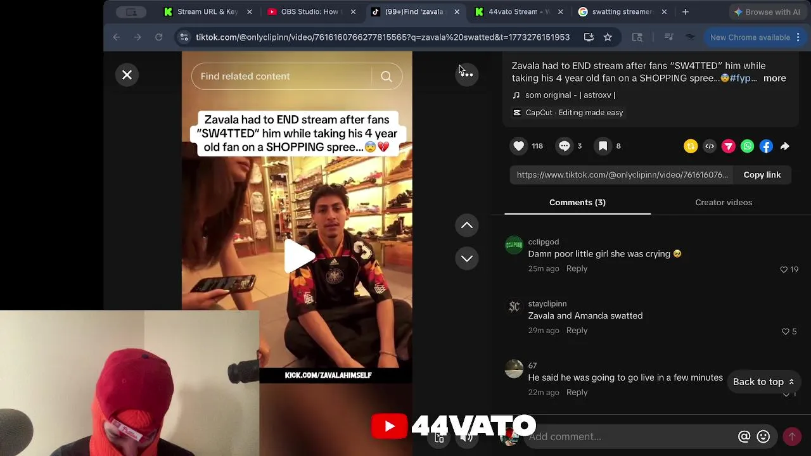Close the TikTok video viewer
This screenshot has height=456, width=811.
(x=127, y=75)
